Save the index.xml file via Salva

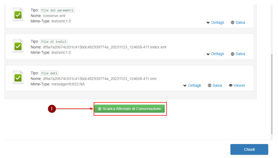[x=238, y=54]
